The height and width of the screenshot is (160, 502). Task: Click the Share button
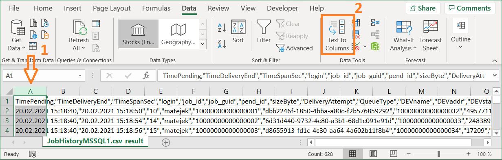423,8
